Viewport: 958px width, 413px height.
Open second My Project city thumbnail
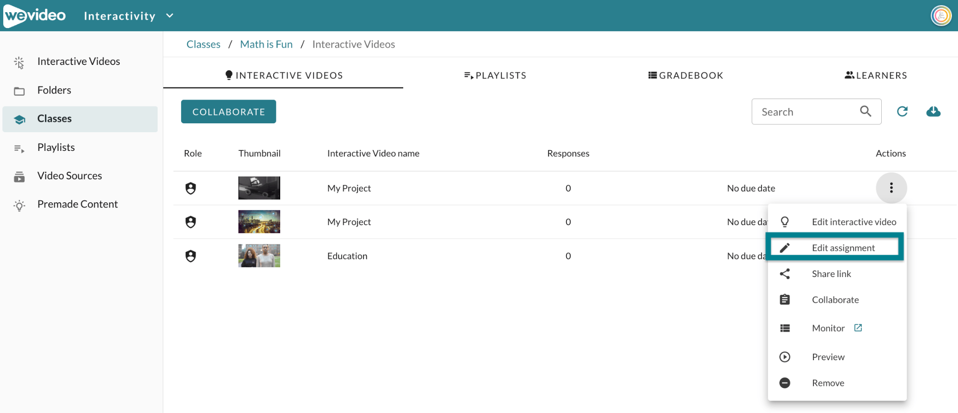point(259,221)
